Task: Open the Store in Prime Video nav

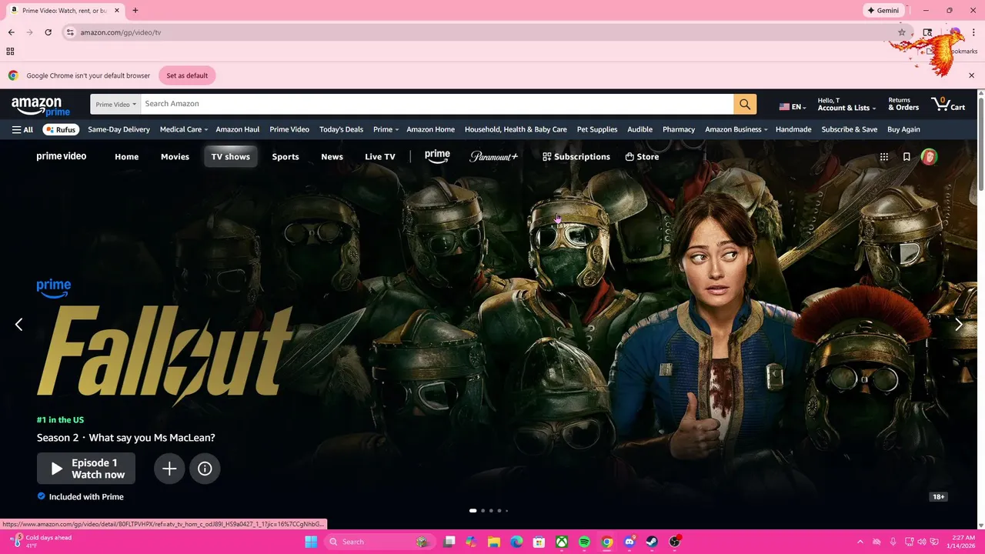Action: [642, 156]
